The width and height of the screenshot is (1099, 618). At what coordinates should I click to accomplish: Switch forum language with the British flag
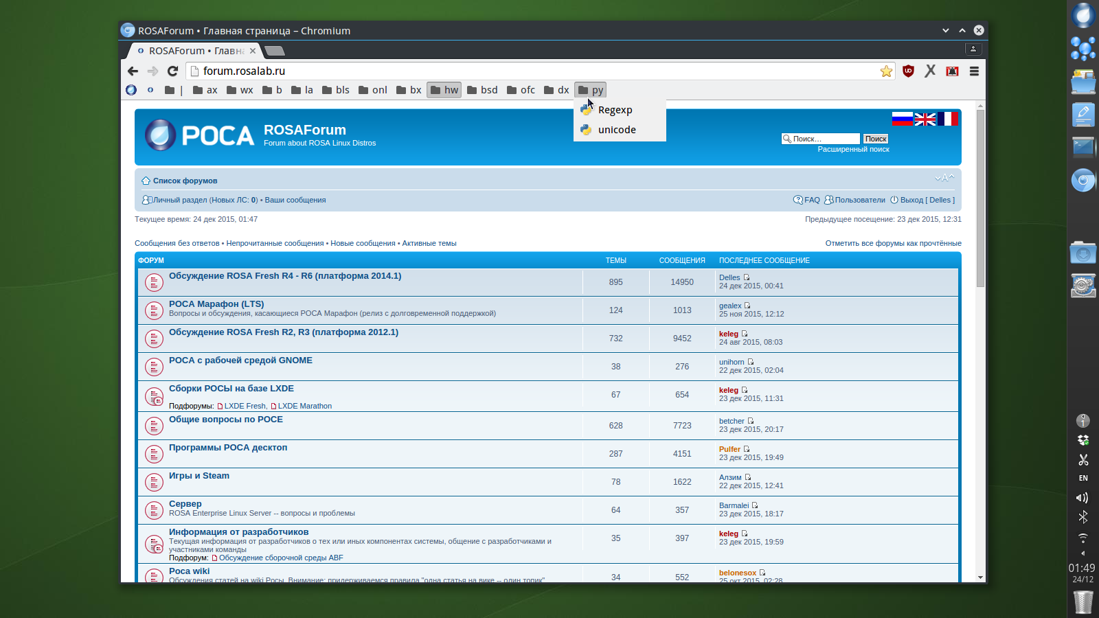925,119
